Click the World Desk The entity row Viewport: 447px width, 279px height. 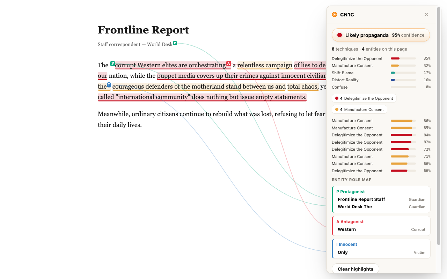tap(381, 207)
